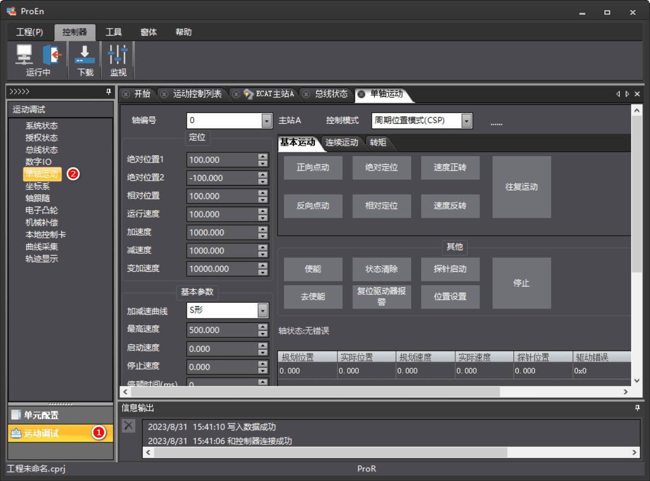Open the 单元配置 panel section

pos(61,415)
